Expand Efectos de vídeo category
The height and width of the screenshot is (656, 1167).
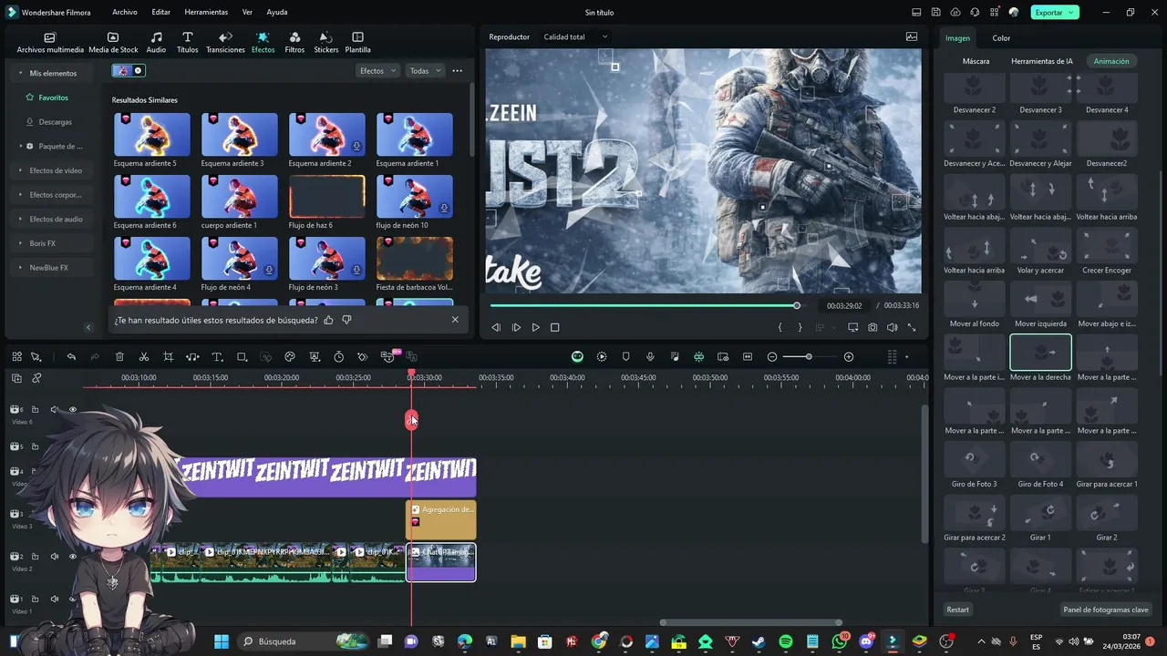(21, 170)
